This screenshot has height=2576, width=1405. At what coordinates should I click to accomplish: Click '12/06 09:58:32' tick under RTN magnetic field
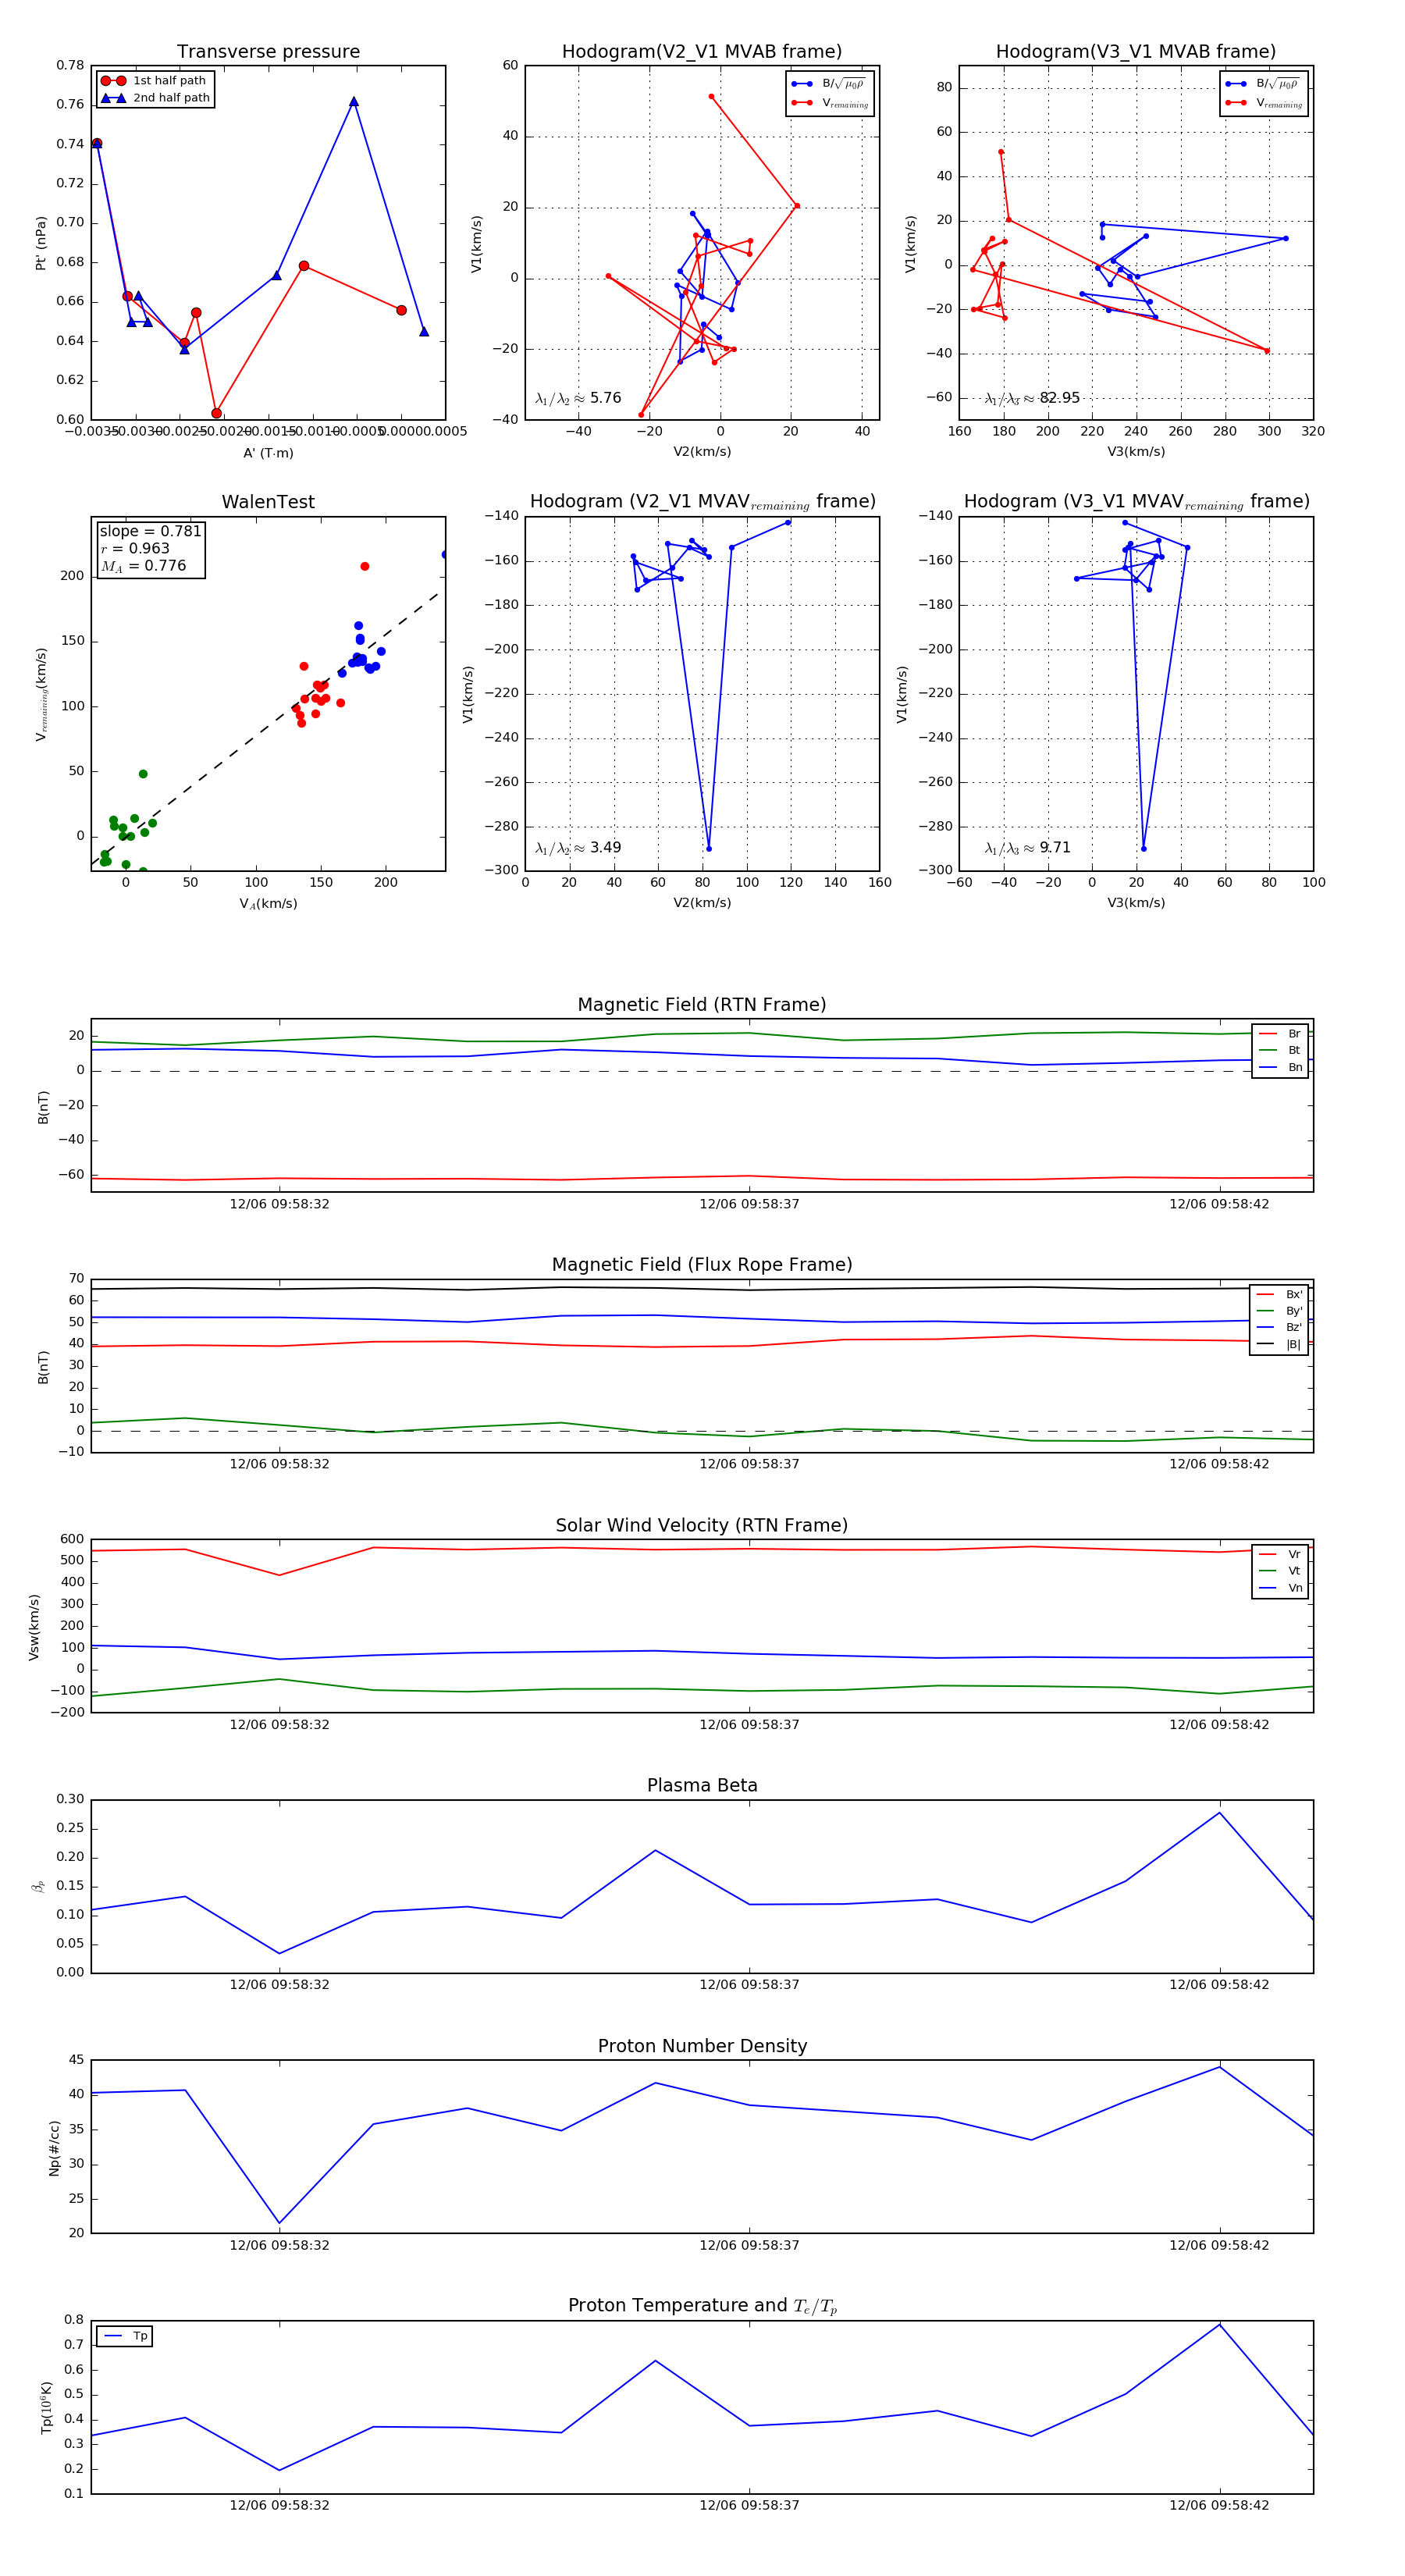(x=279, y=1204)
